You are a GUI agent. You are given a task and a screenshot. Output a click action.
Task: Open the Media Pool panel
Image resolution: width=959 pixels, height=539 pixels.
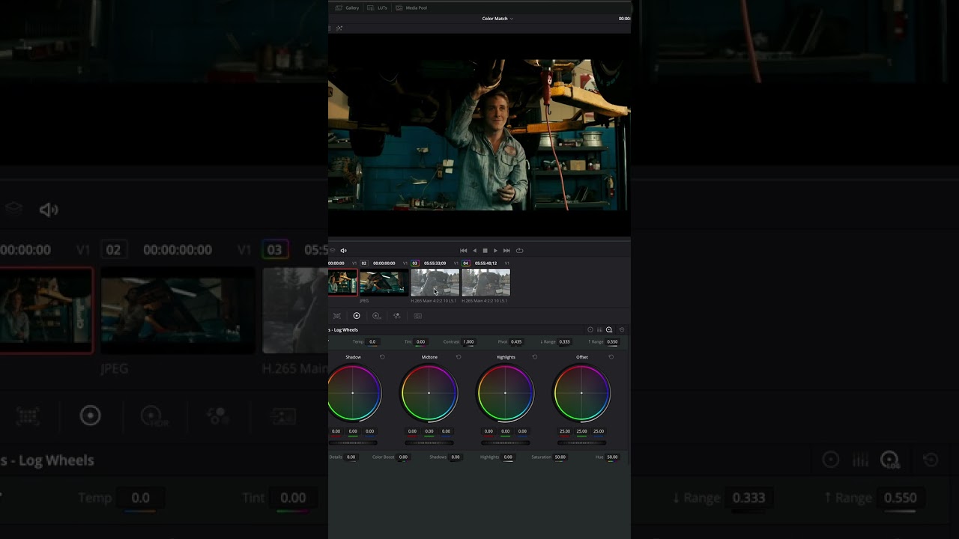coord(411,7)
